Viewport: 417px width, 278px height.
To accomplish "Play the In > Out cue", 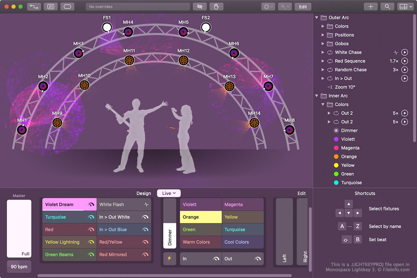I will (404, 78).
